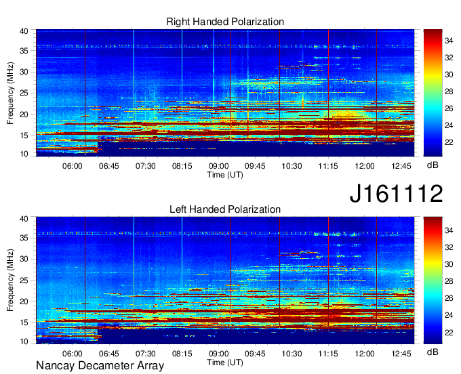461x374 pixels.
Task: Click the Frequency (MHz) label of Right Handed plot
Action: [x=10, y=93]
